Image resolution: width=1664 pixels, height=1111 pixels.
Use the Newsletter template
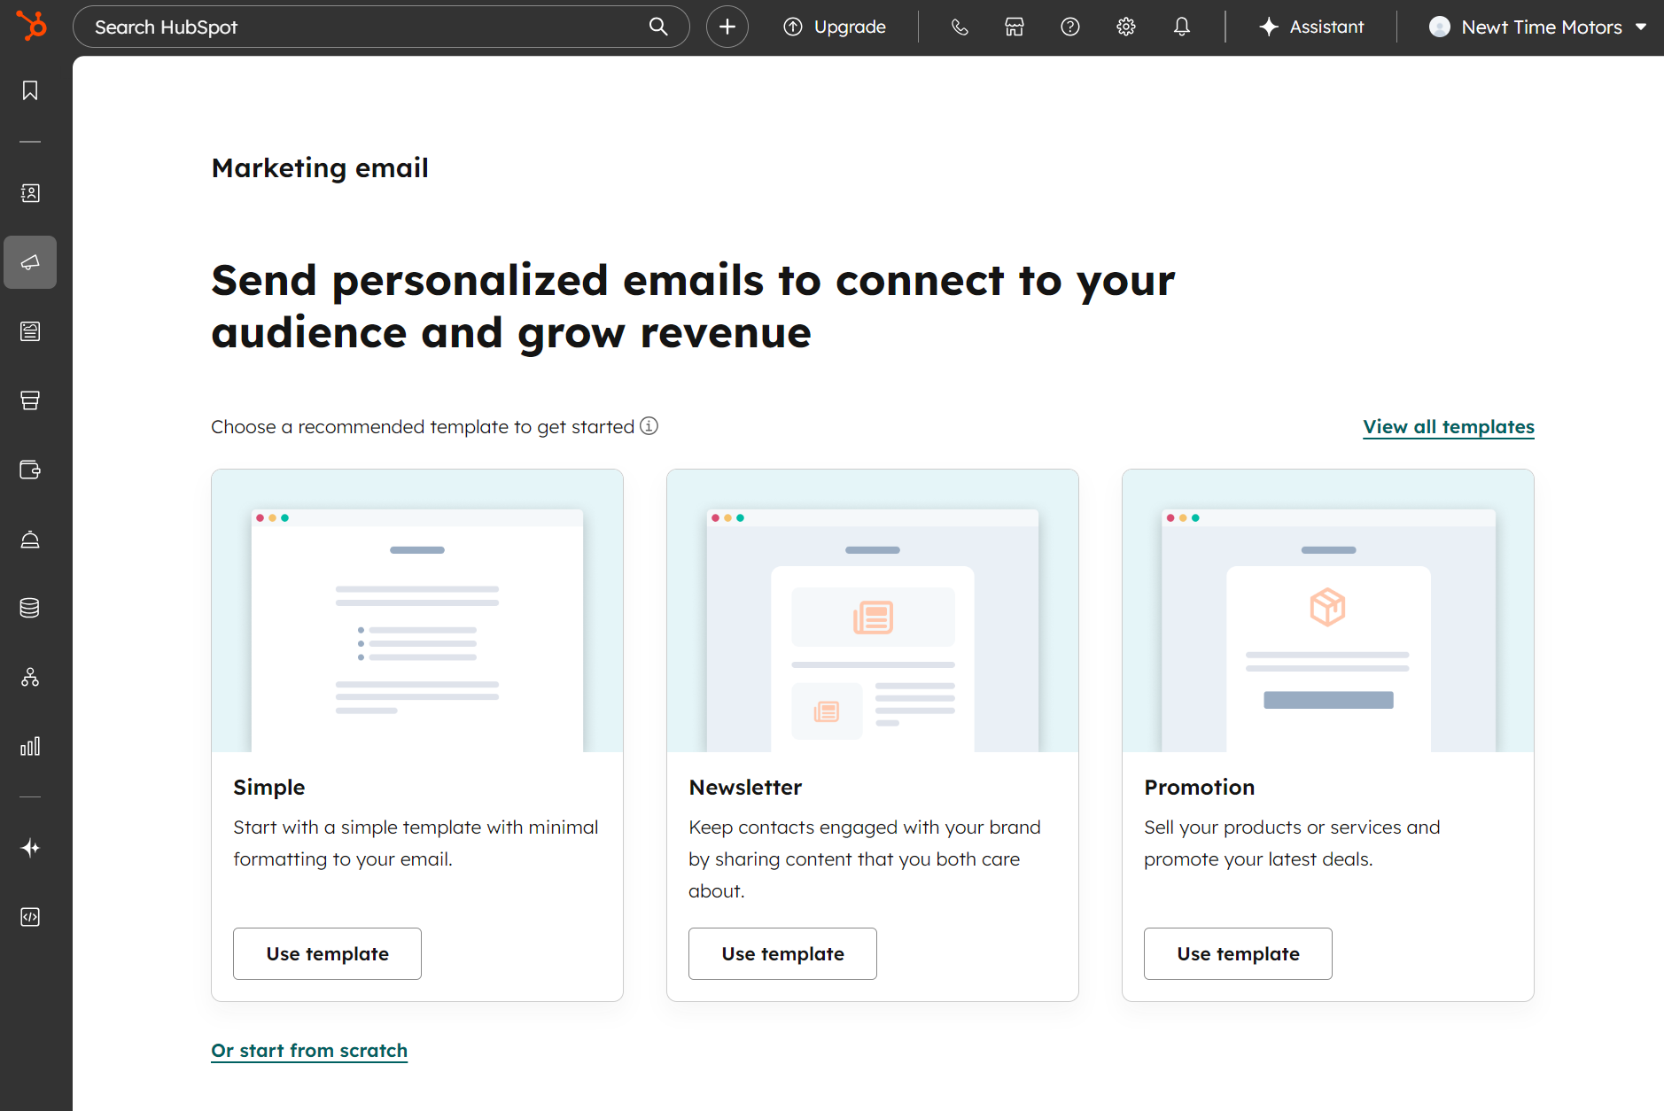782,953
